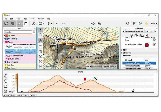Screen dimensions: 161x112
Task: Expand the Waypoints tree node
Action: tap(4, 62)
